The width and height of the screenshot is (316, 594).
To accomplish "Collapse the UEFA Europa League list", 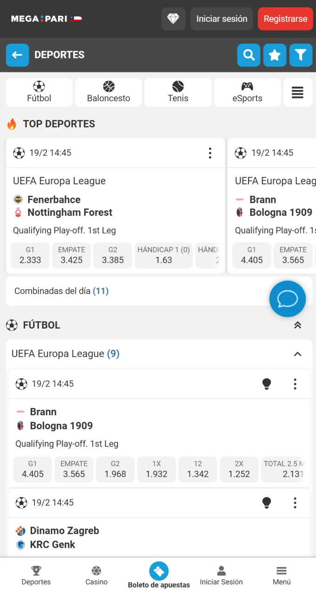I will pos(297,354).
